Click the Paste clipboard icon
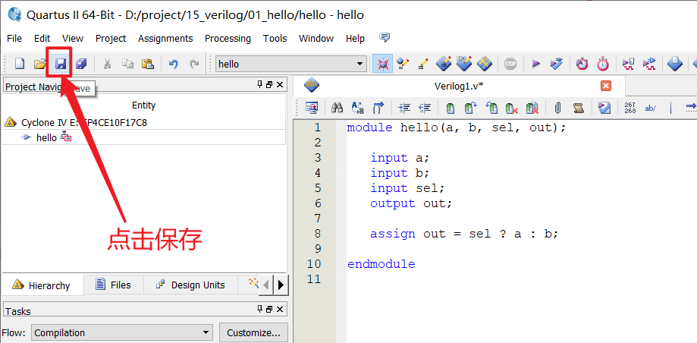 point(148,64)
